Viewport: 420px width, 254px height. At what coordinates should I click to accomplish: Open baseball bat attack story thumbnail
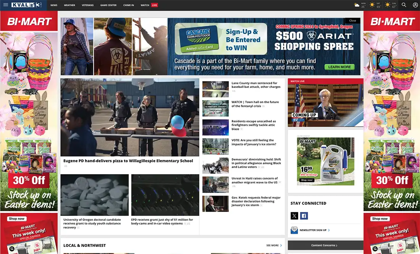216,89
